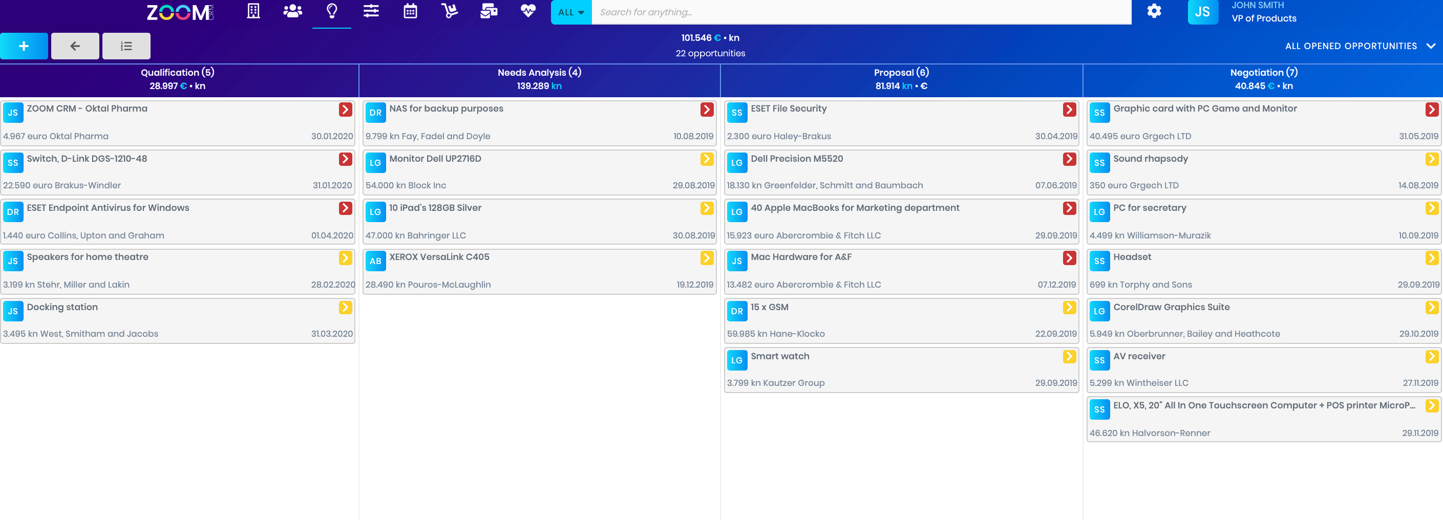Click '46.620 kn Halvorson-Renner' text
1443x520 pixels.
(1150, 432)
